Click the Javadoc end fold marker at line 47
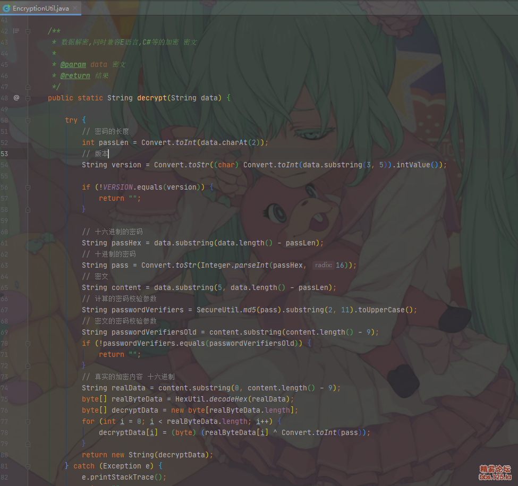Image resolution: width=518 pixels, height=486 pixels. pos(28,87)
